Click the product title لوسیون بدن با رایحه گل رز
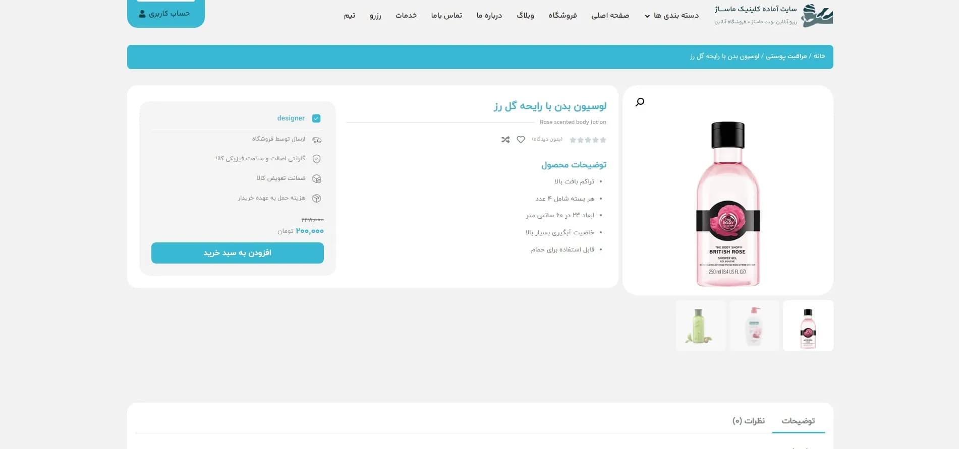This screenshot has height=449, width=959. click(550, 106)
